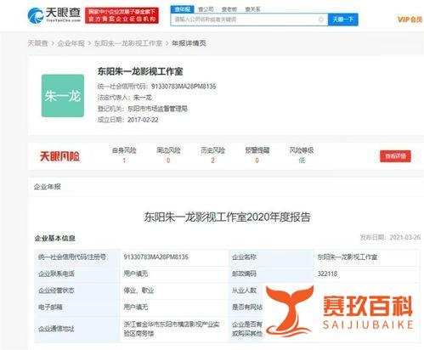This screenshot has width=424, height=350.
Task: Click red 查看详情 button in risk bar
Action: click(395, 156)
